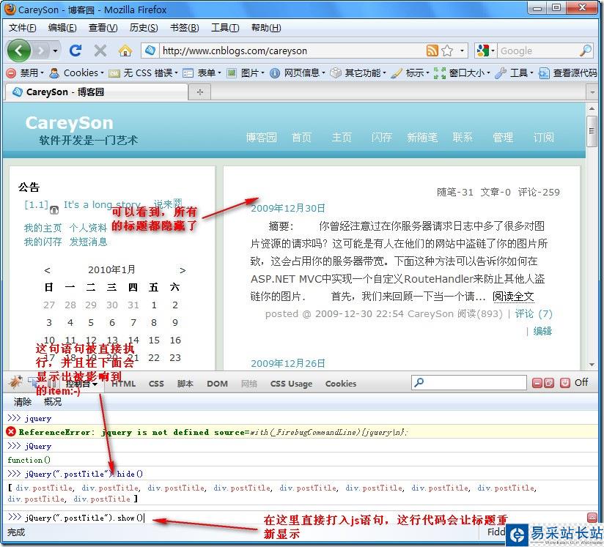Bookmark this page with the star icon
The image size is (604, 547).
(447, 51)
